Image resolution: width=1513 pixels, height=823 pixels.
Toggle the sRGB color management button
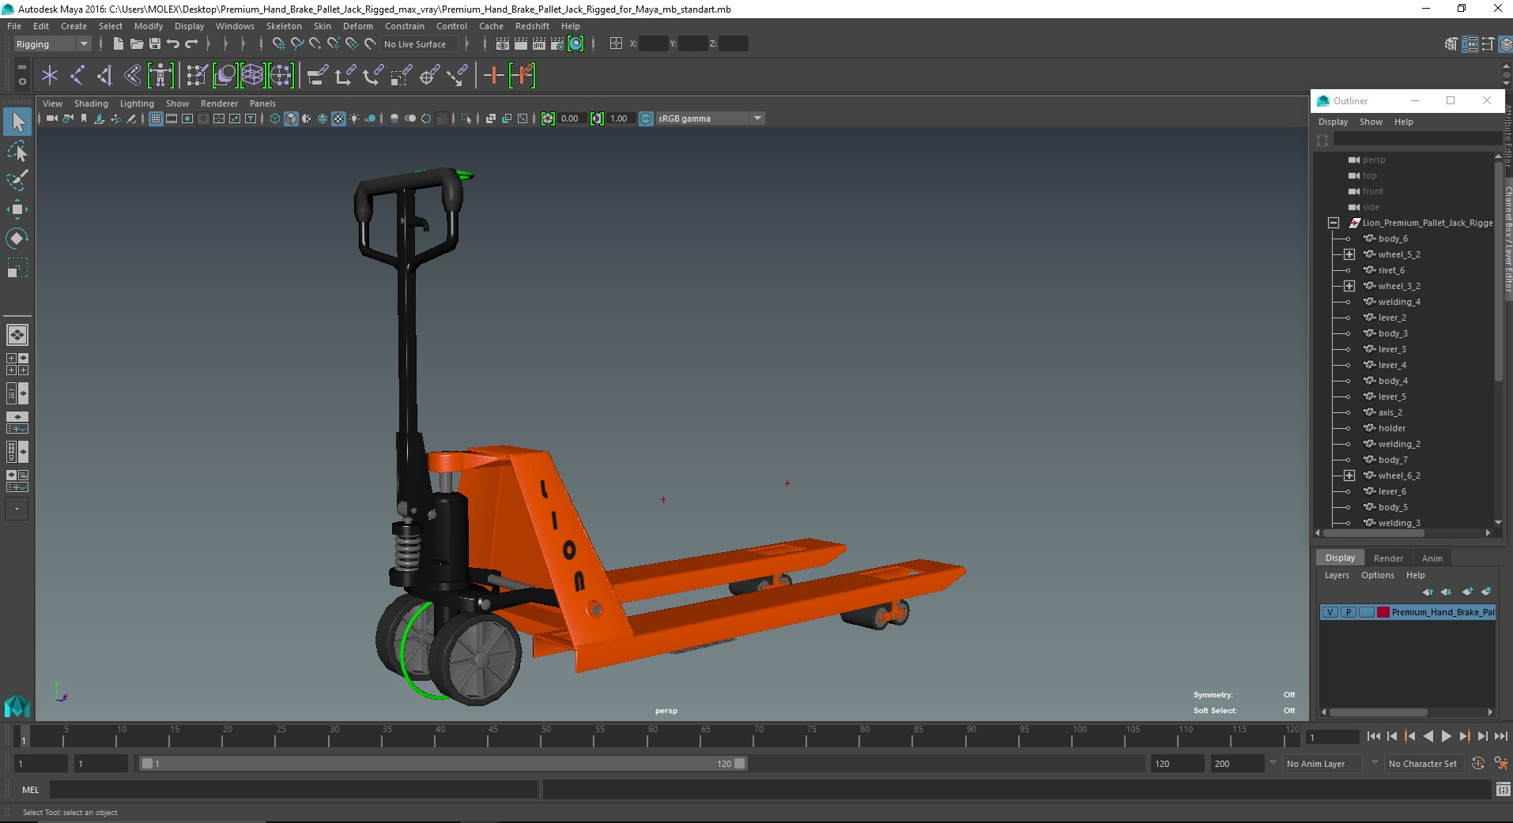646,118
